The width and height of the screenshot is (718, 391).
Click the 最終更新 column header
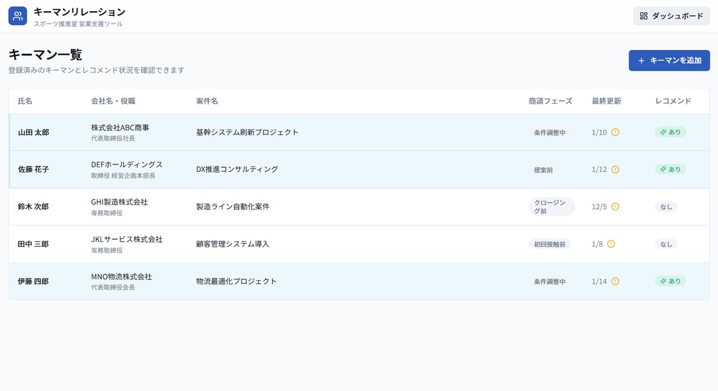click(607, 101)
